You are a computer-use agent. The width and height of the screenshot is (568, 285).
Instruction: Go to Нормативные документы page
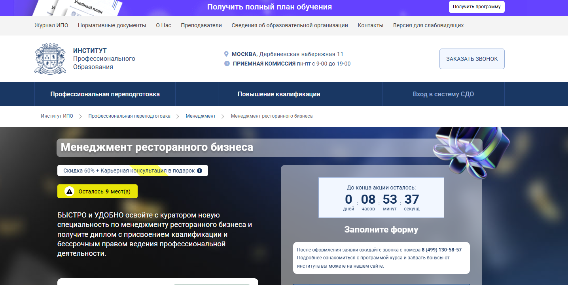click(x=112, y=25)
